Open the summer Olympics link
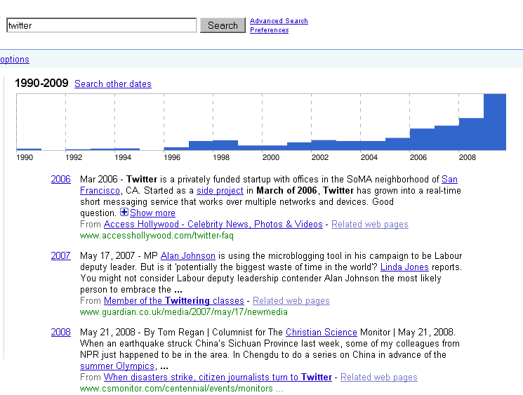The width and height of the screenshot is (523, 395). [117, 366]
